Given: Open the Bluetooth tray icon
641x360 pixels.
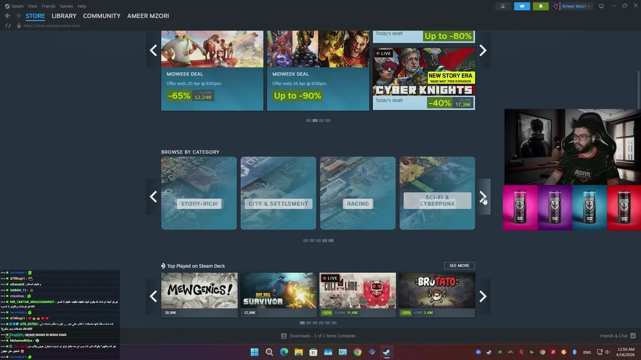Looking at the screenshot, I should coord(574,352).
